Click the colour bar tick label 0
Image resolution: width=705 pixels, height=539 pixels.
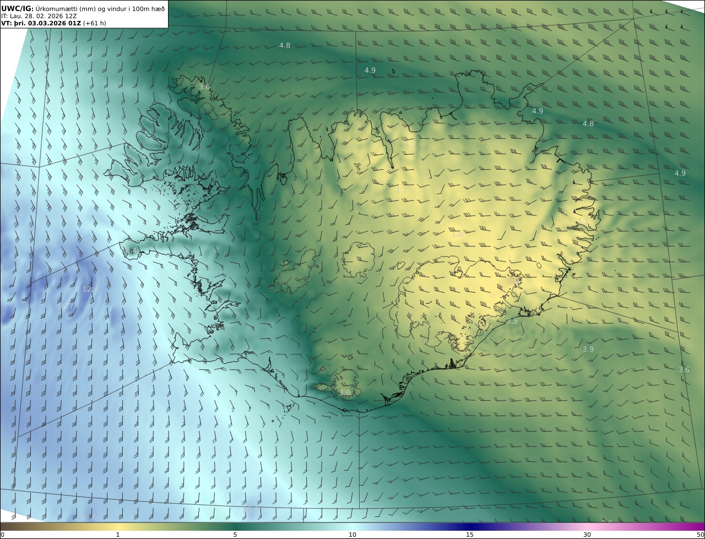point(2,535)
